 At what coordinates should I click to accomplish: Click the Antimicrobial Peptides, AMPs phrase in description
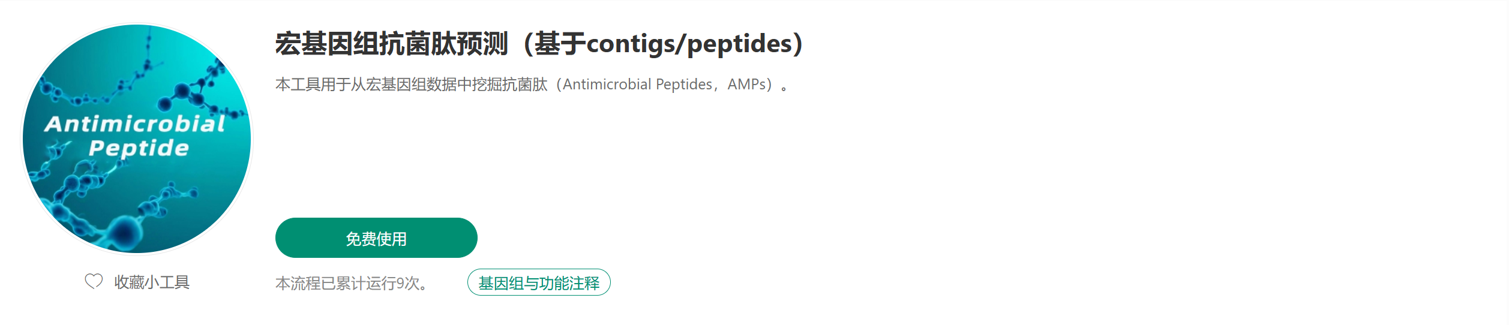(664, 85)
